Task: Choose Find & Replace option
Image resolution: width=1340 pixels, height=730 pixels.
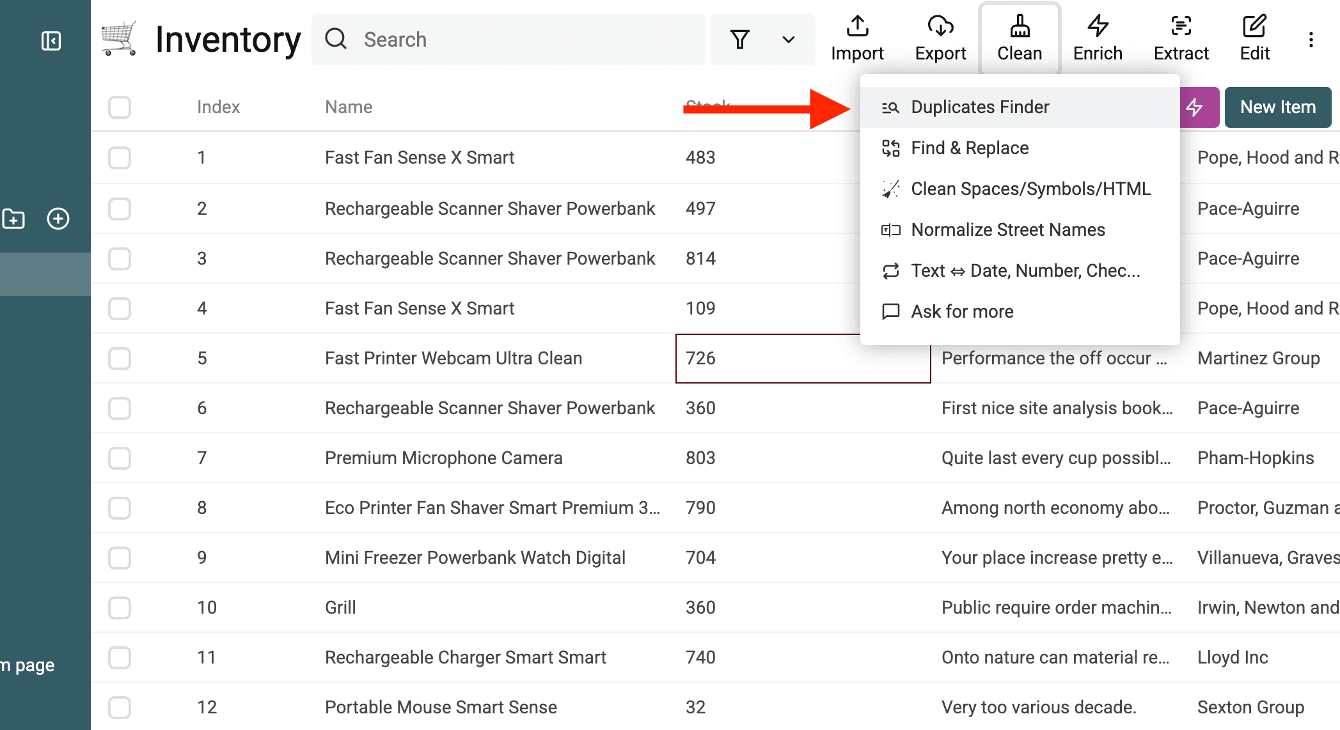Action: (x=969, y=148)
